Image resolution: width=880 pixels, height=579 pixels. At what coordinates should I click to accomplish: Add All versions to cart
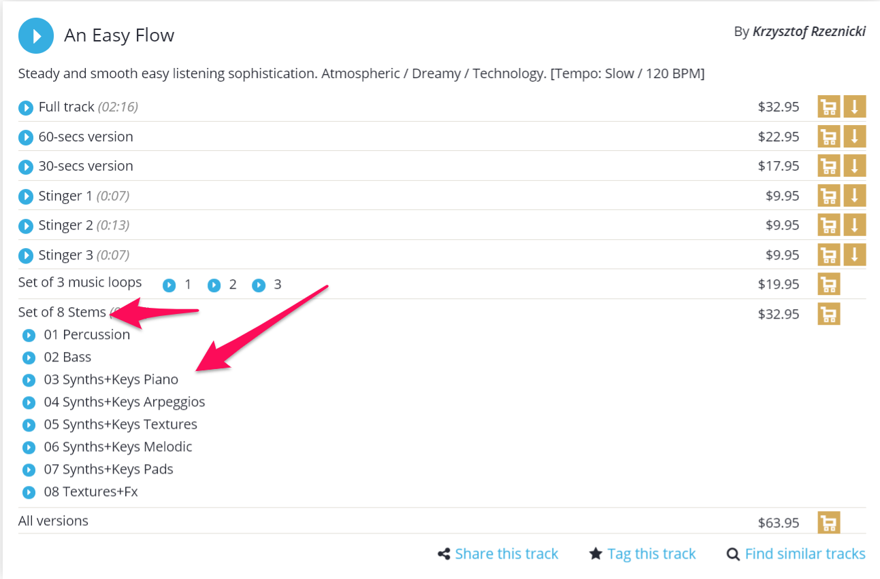click(828, 522)
